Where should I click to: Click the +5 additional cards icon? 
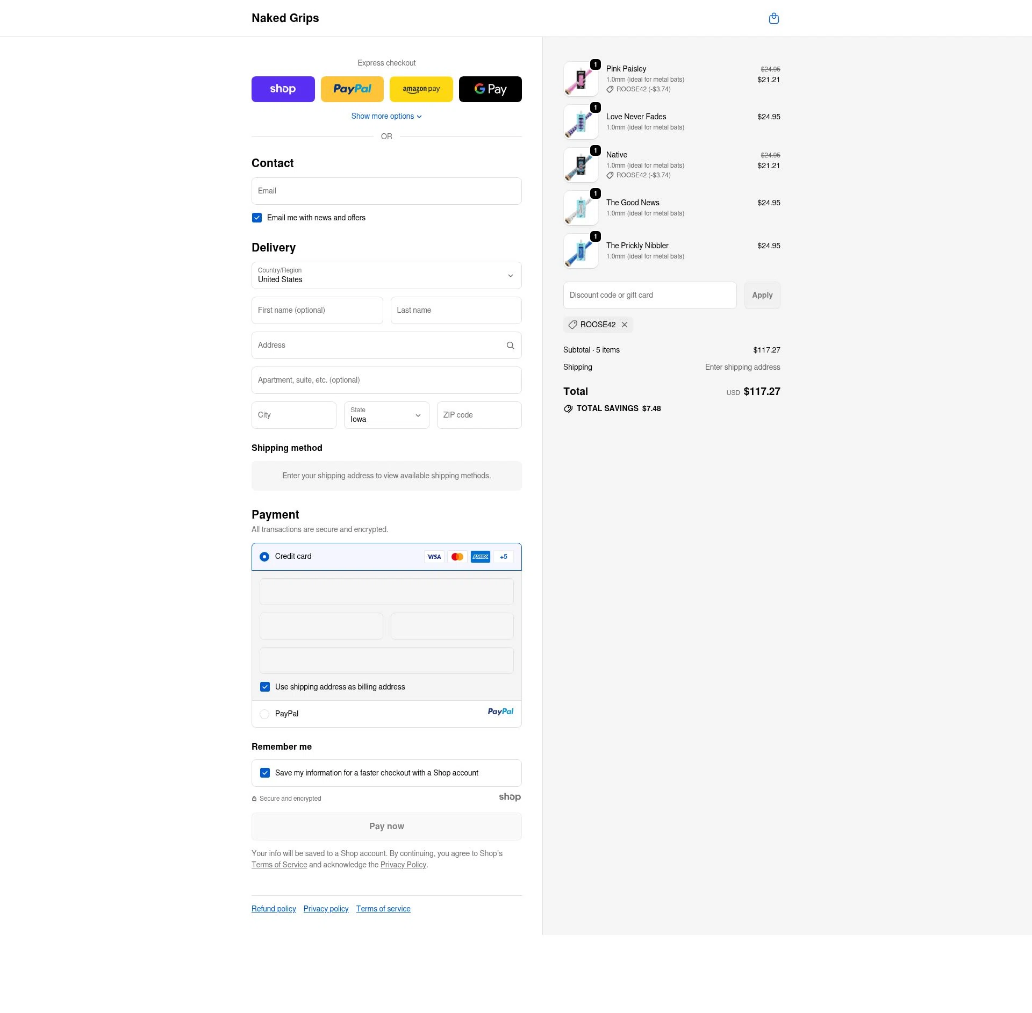click(503, 556)
